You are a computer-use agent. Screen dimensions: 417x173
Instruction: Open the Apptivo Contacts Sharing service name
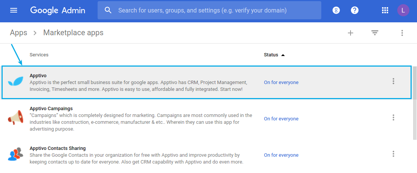pyautogui.click(x=58, y=148)
